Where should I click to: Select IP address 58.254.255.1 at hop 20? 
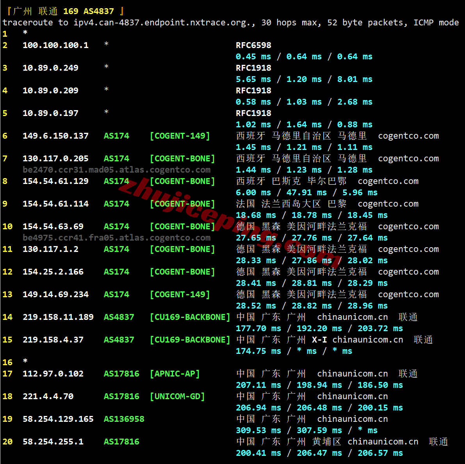pyautogui.click(x=53, y=442)
